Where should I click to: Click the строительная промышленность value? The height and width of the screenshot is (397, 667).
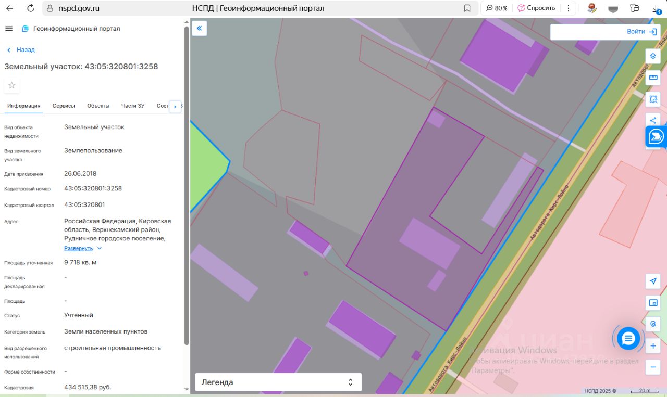113,348
